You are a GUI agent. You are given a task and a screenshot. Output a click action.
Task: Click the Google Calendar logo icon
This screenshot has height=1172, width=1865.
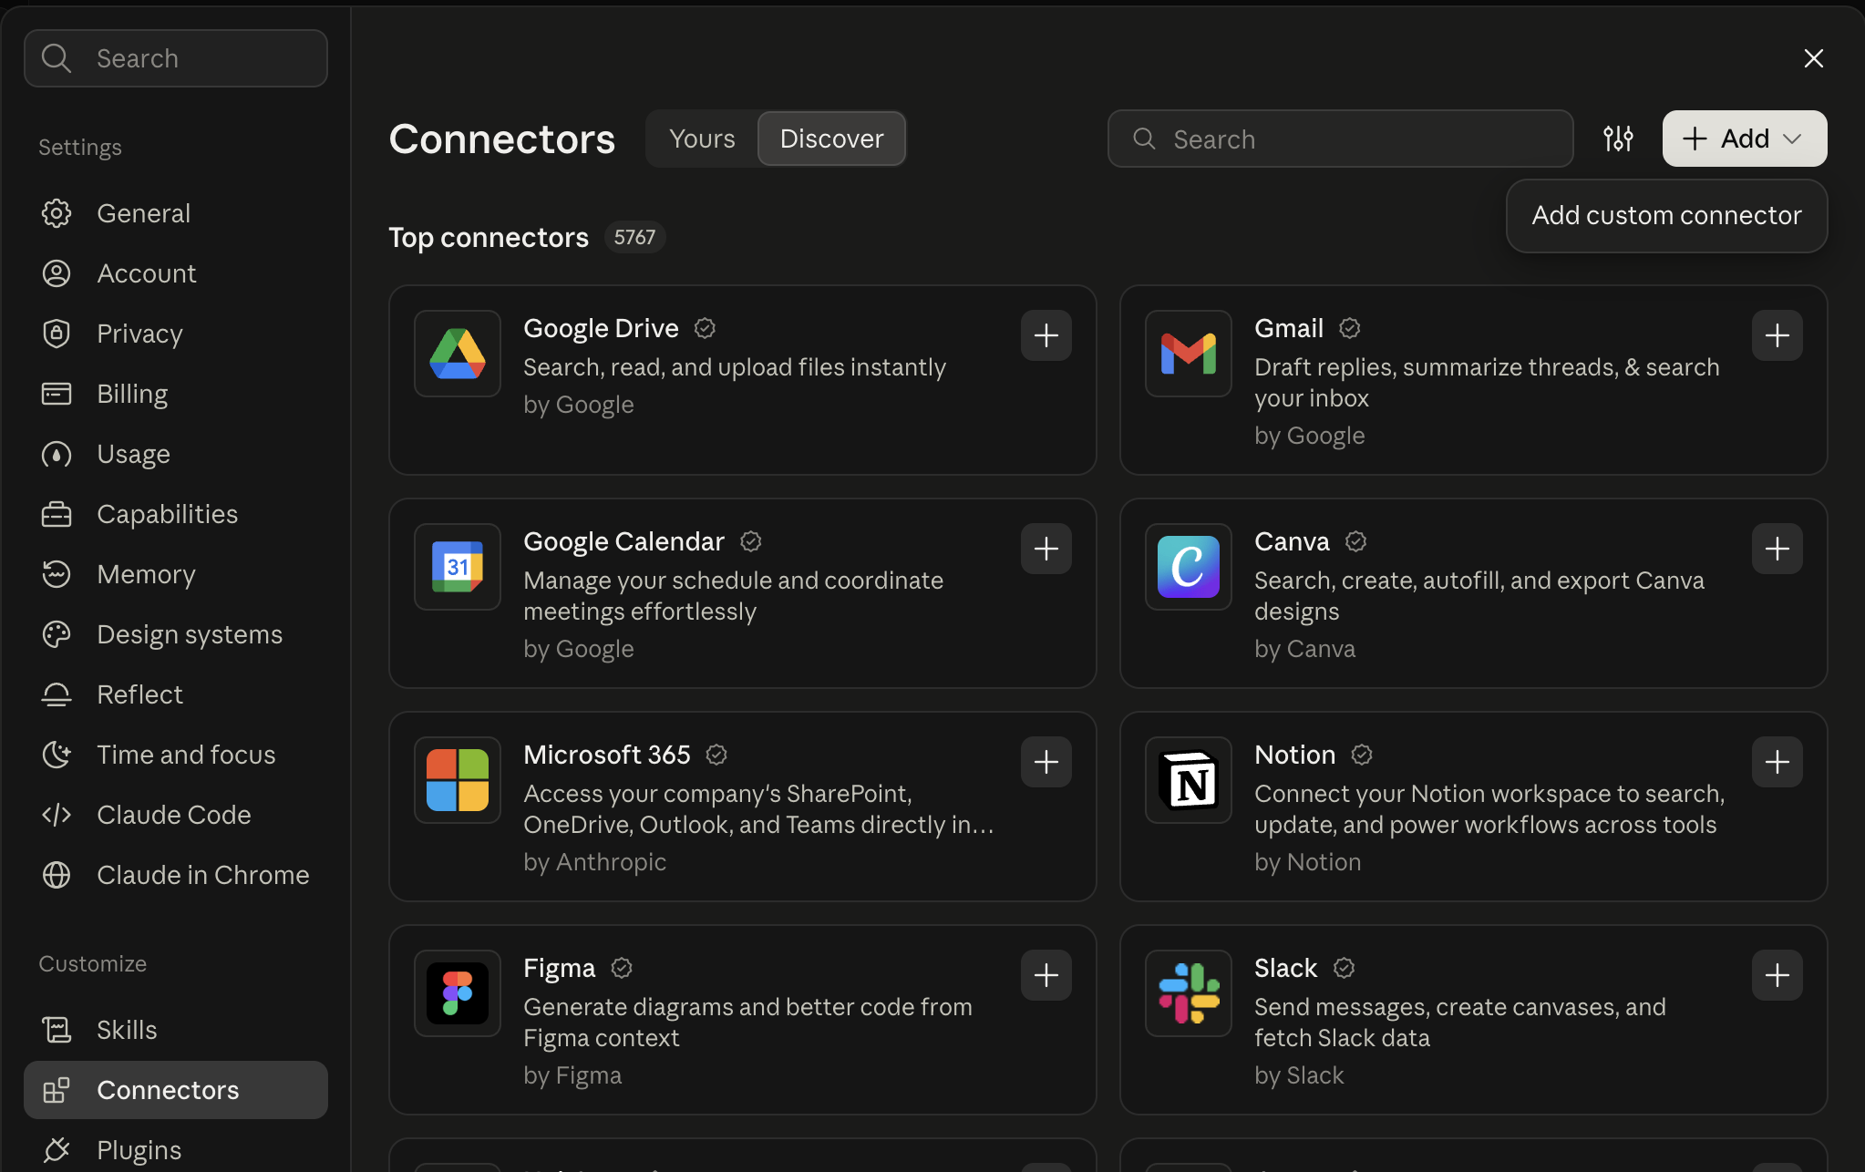click(458, 567)
